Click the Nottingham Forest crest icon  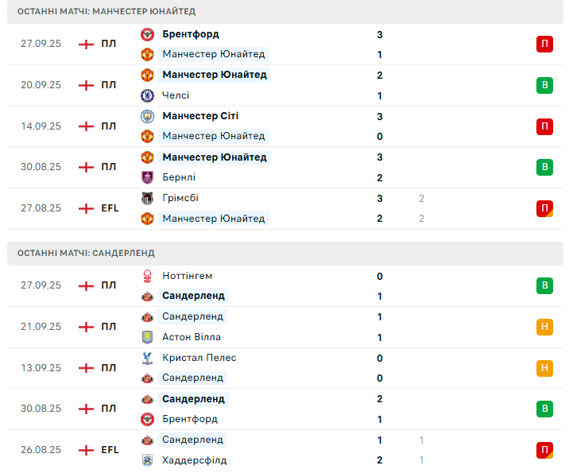click(x=147, y=276)
